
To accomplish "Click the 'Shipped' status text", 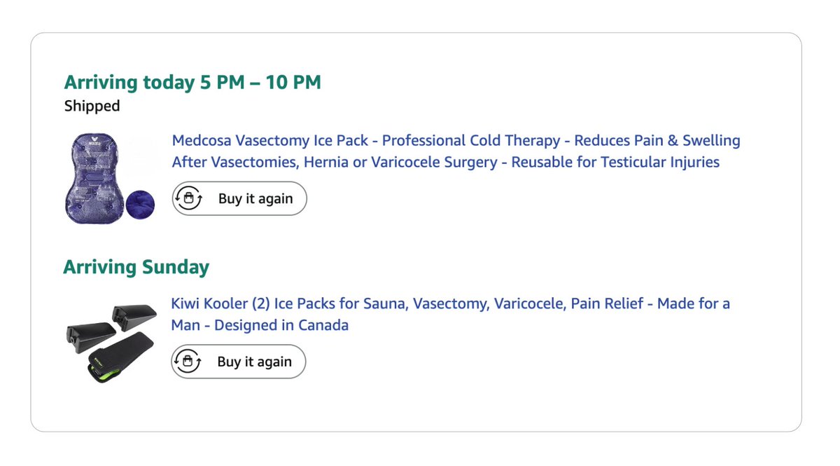I will pos(92,106).
